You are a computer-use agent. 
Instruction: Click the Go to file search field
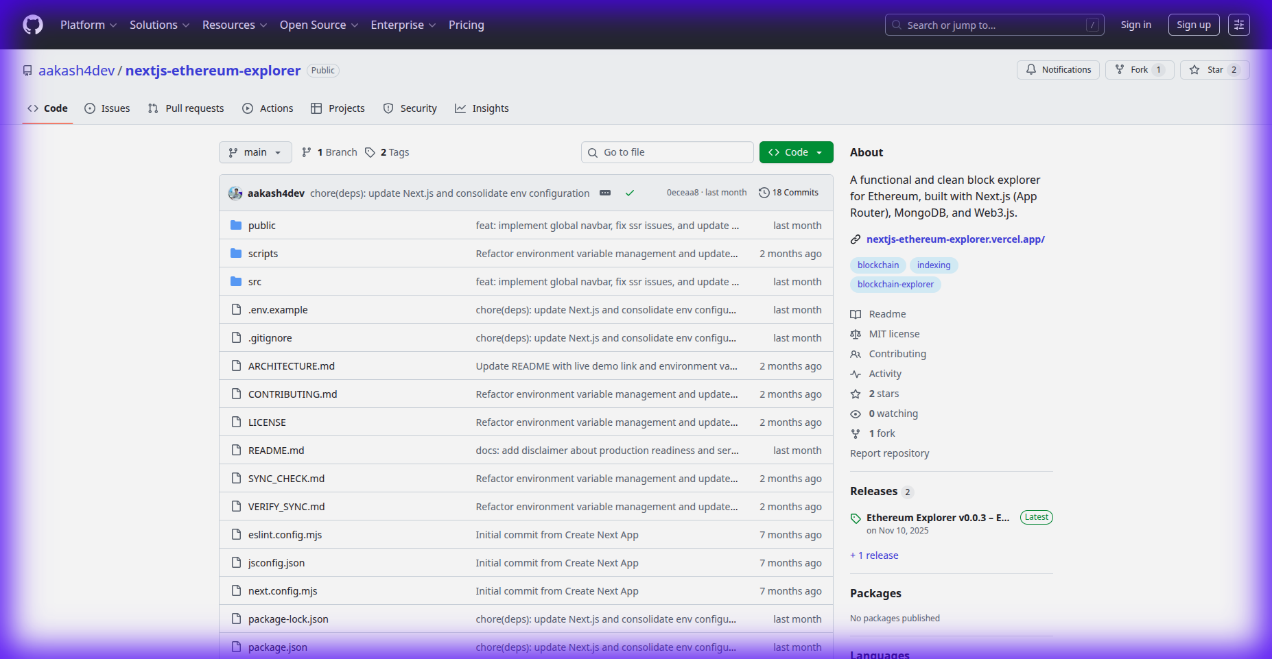pos(666,152)
